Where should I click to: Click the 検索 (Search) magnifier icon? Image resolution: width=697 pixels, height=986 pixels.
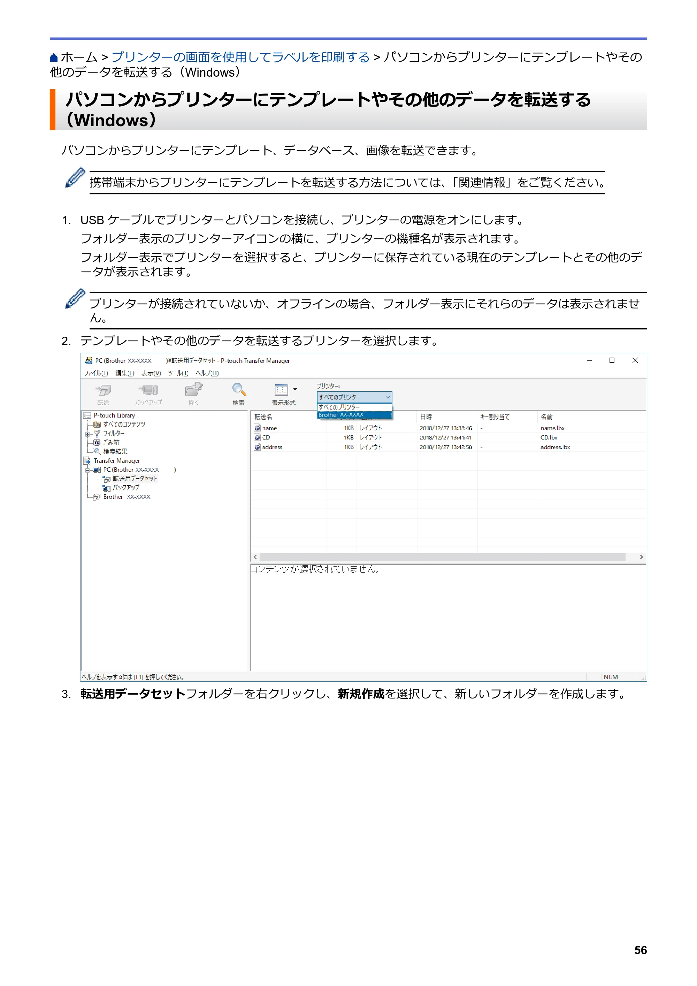[239, 390]
